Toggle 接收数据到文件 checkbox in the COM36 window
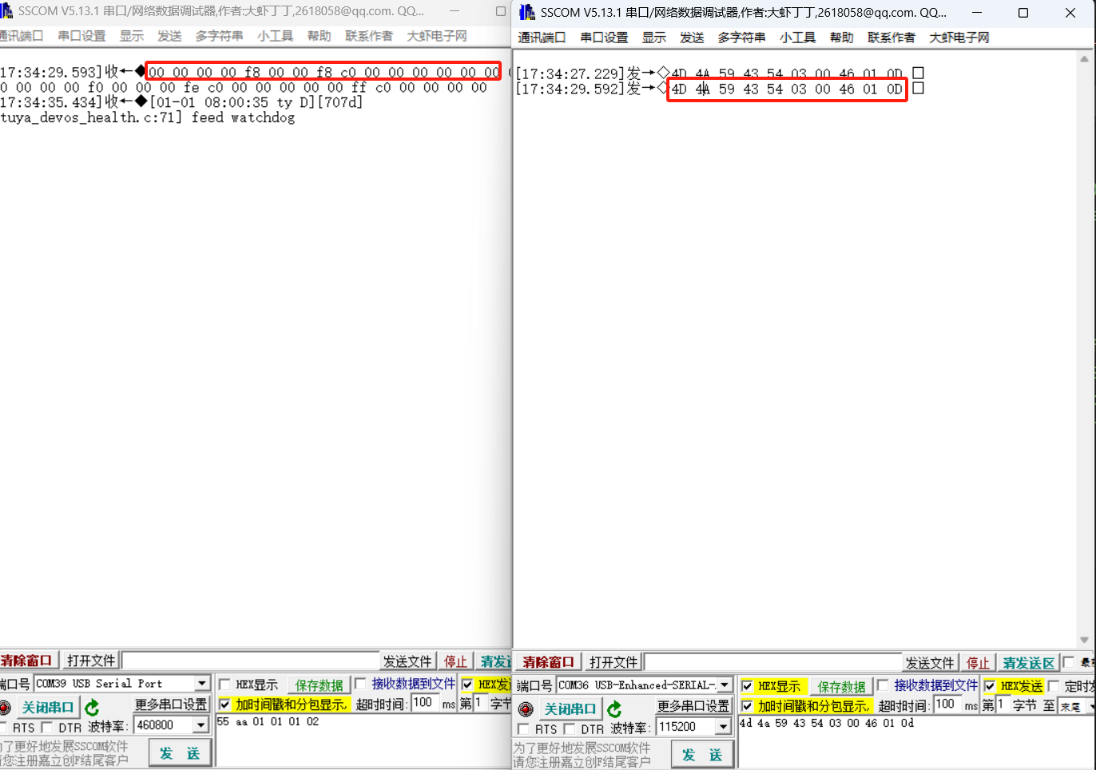The height and width of the screenshot is (770, 1096). tap(883, 685)
